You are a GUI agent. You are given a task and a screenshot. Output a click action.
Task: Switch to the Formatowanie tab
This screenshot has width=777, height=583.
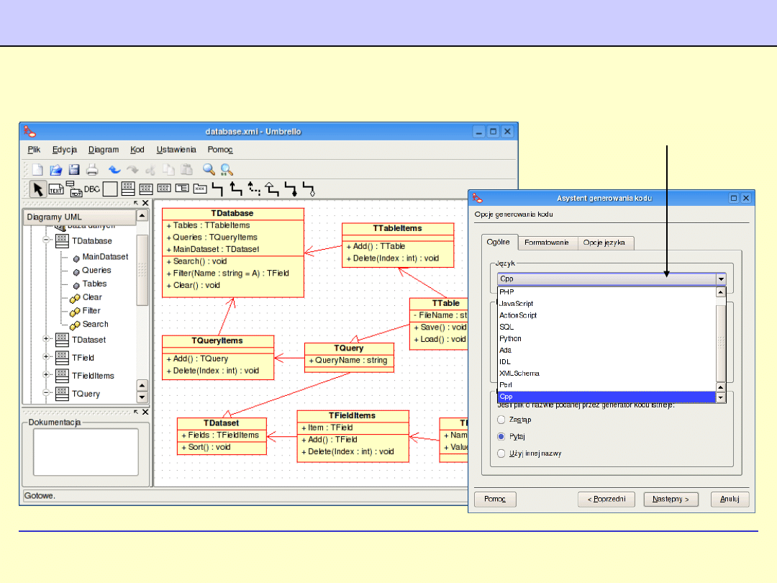546,243
